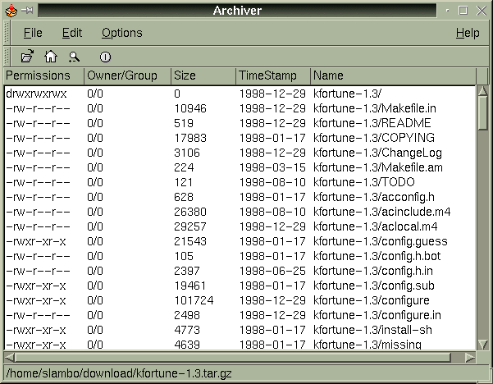Click the Owner/Group column header
The height and width of the screenshot is (384, 493).
[127, 75]
